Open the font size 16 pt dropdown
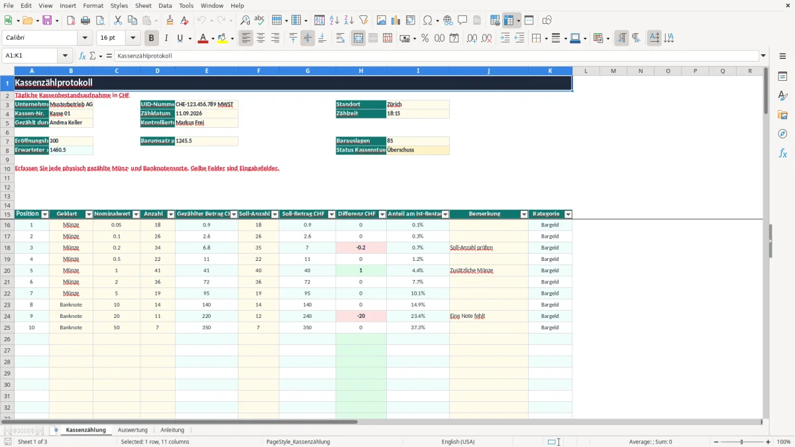The height and width of the screenshot is (447, 795). click(133, 38)
